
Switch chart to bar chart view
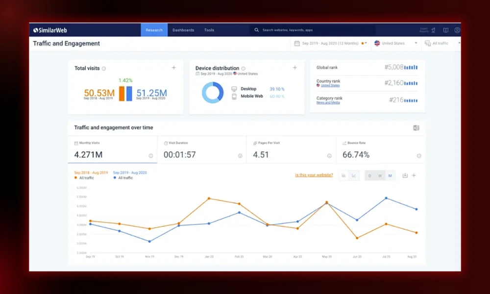(343, 175)
